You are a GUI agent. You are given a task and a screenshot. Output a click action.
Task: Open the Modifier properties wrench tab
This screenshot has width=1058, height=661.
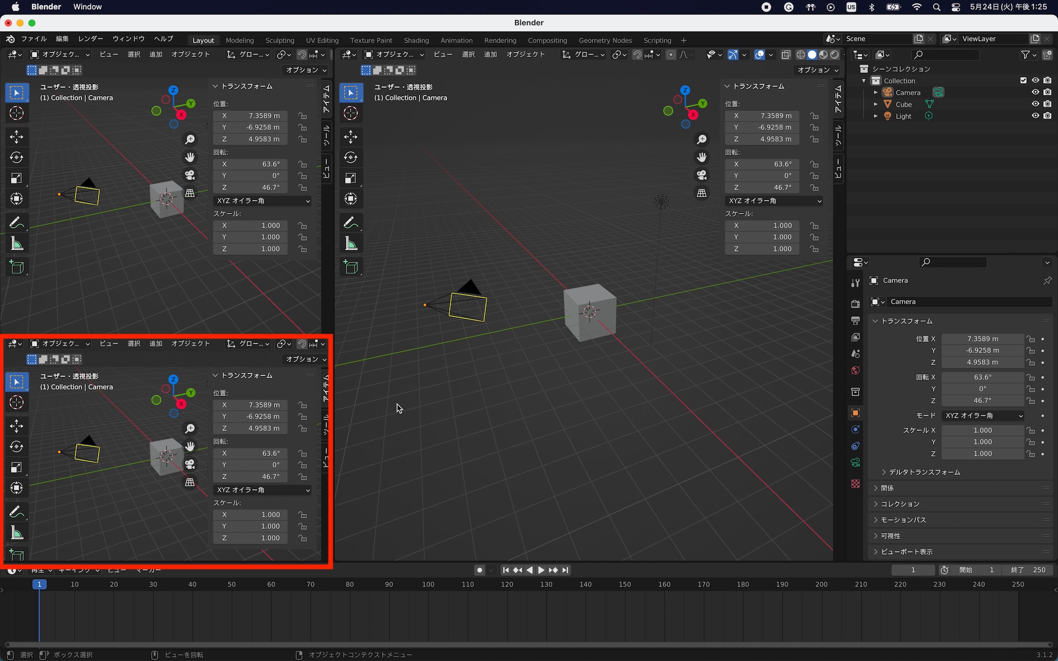tap(855, 282)
